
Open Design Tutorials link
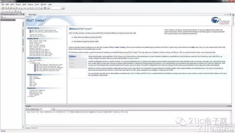tap(35, 48)
